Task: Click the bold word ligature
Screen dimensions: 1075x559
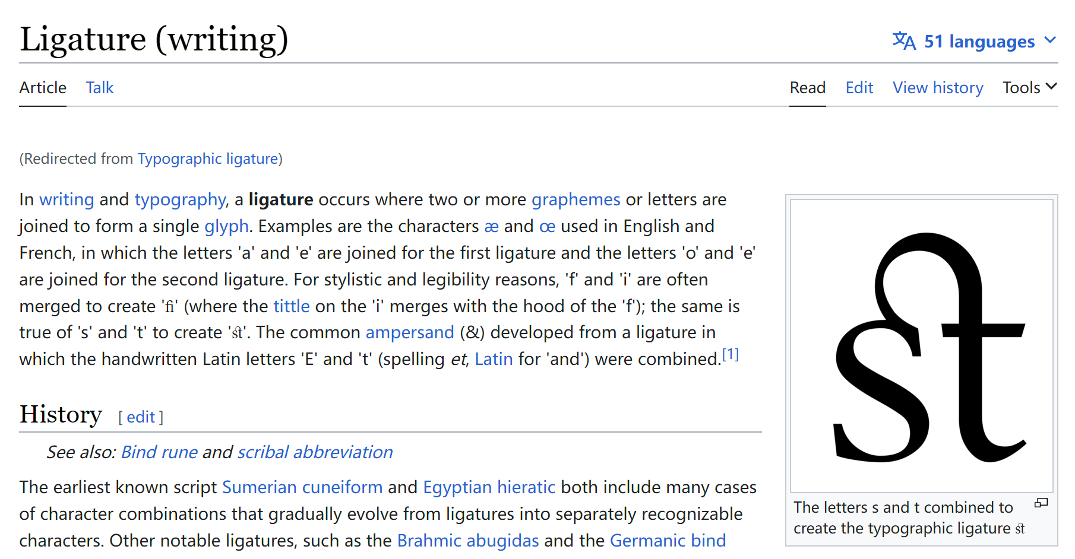Action: (x=280, y=199)
